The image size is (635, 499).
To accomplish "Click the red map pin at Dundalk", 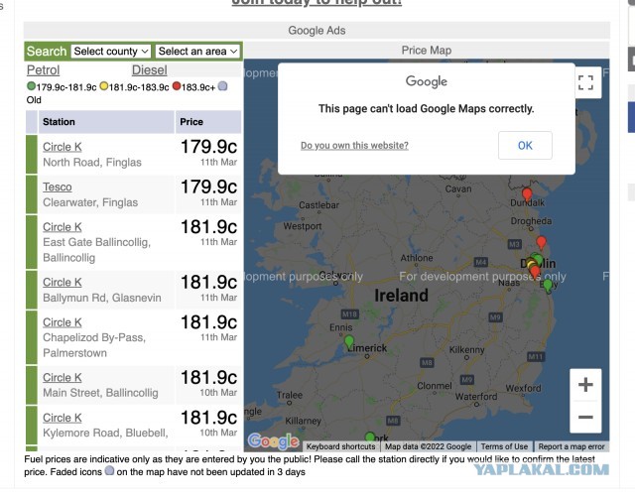I will (527, 194).
